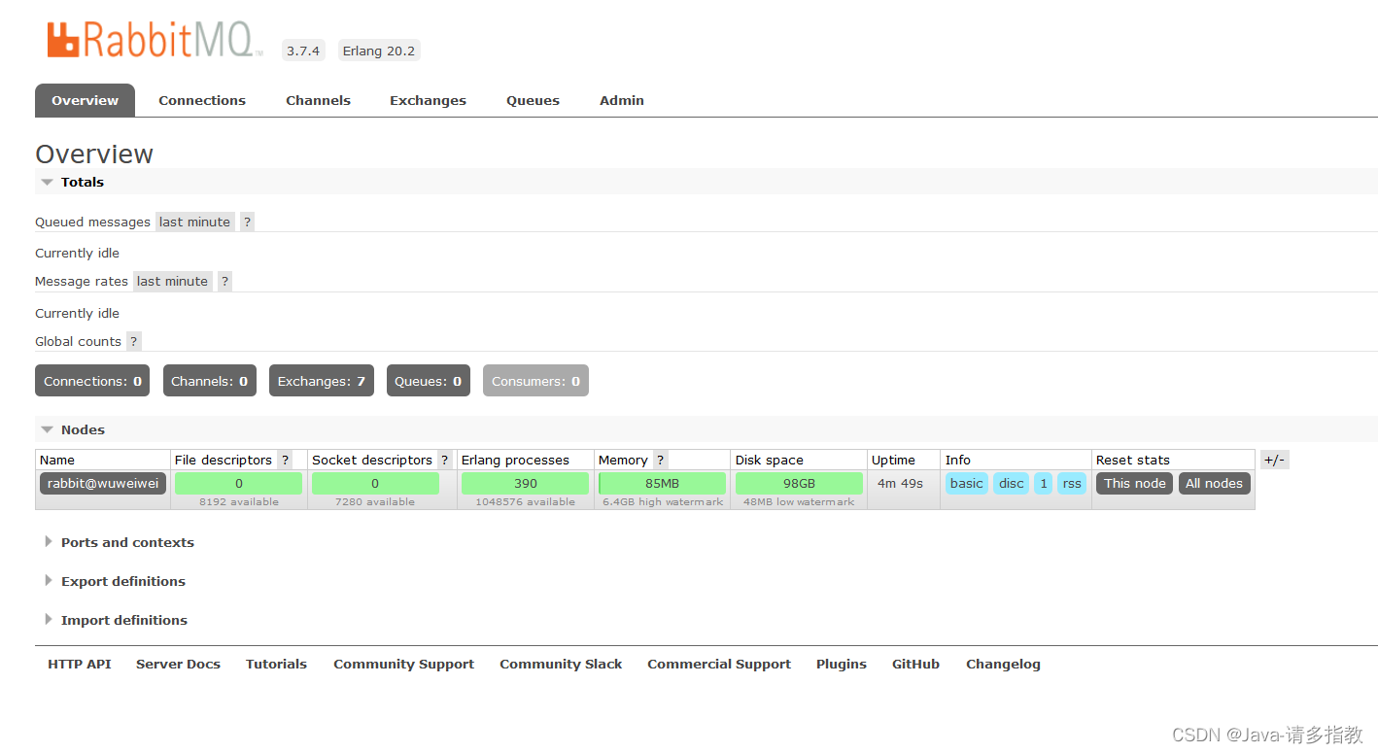Open the Admin tab
This screenshot has width=1378, height=753.
622,100
